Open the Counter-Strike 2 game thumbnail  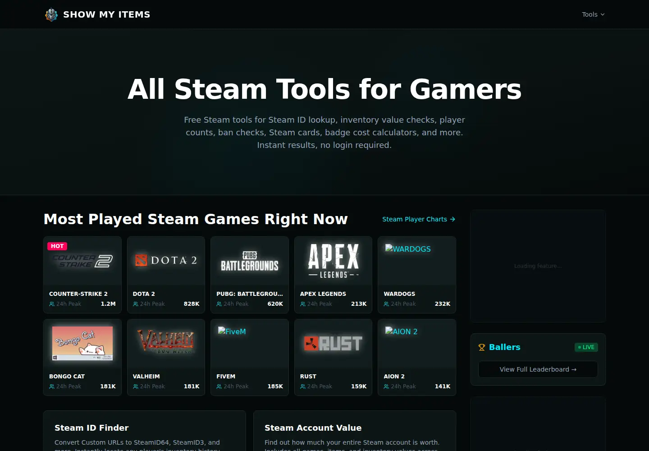(82, 261)
